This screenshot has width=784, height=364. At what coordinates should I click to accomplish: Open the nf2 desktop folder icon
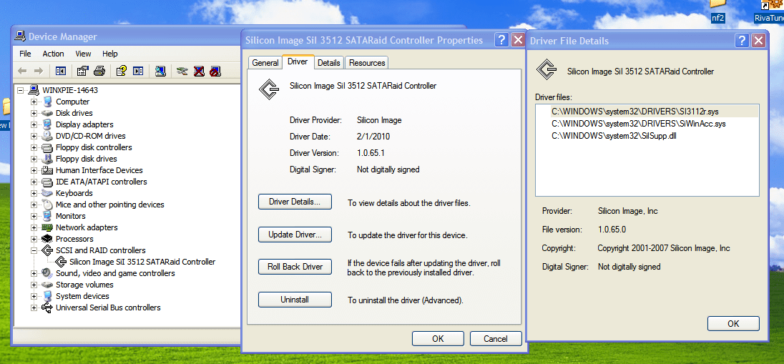(718, 11)
